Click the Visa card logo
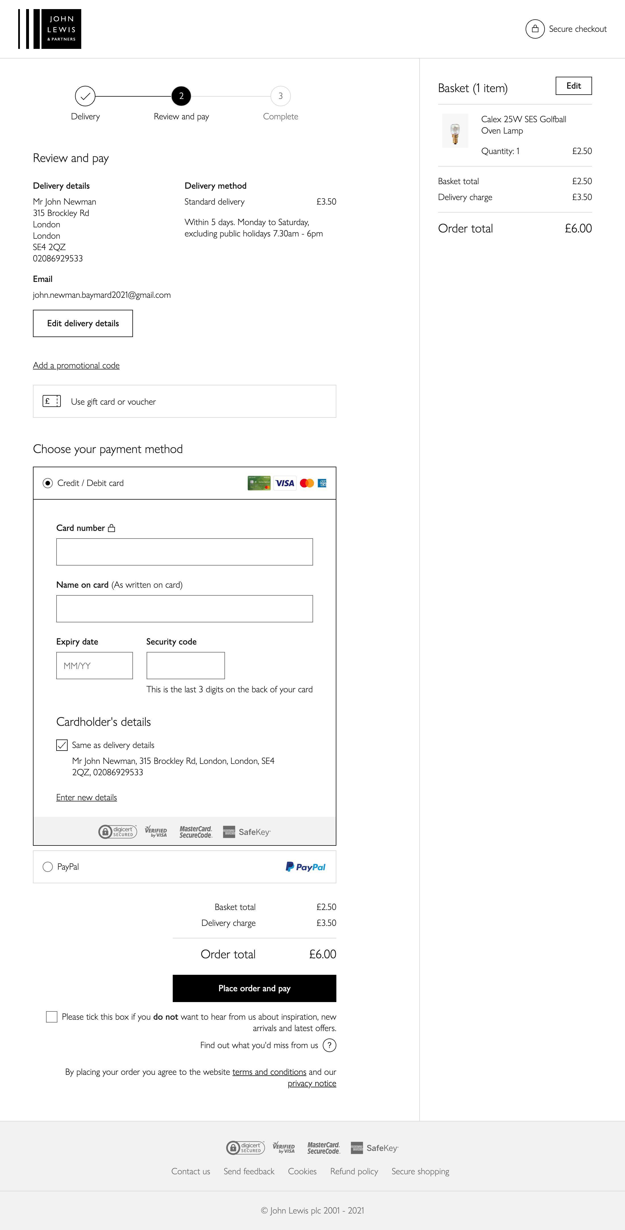The width and height of the screenshot is (625, 1230). point(285,483)
